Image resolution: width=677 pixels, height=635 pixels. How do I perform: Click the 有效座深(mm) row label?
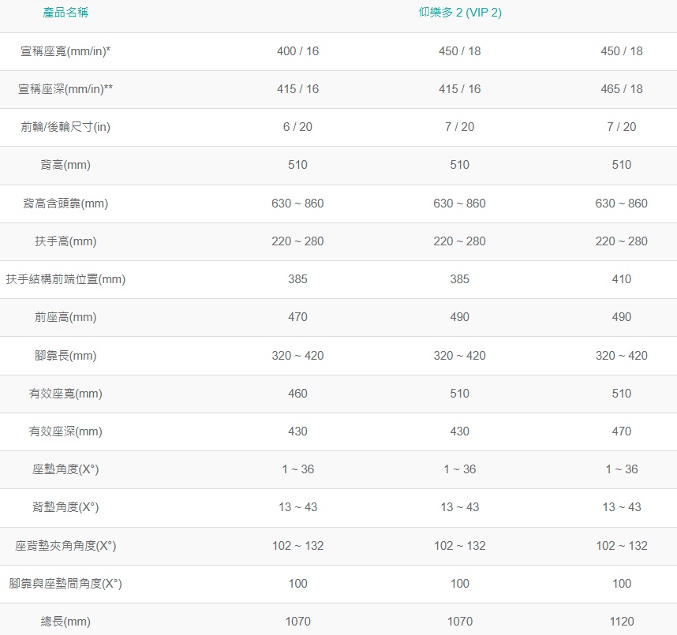(x=65, y=432)
